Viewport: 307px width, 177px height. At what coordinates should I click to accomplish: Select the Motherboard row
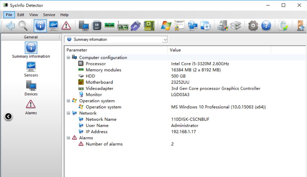[x=185, y=82]
